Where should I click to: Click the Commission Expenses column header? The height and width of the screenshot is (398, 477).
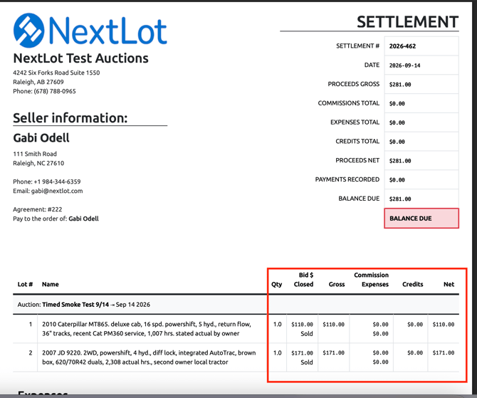(x=372, y=280)
